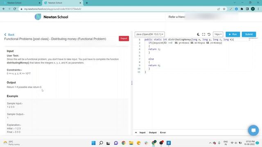This screenshot has height=147, width=262.
Task: Click code line 9 'return 0;'
Action: point(154,65)
